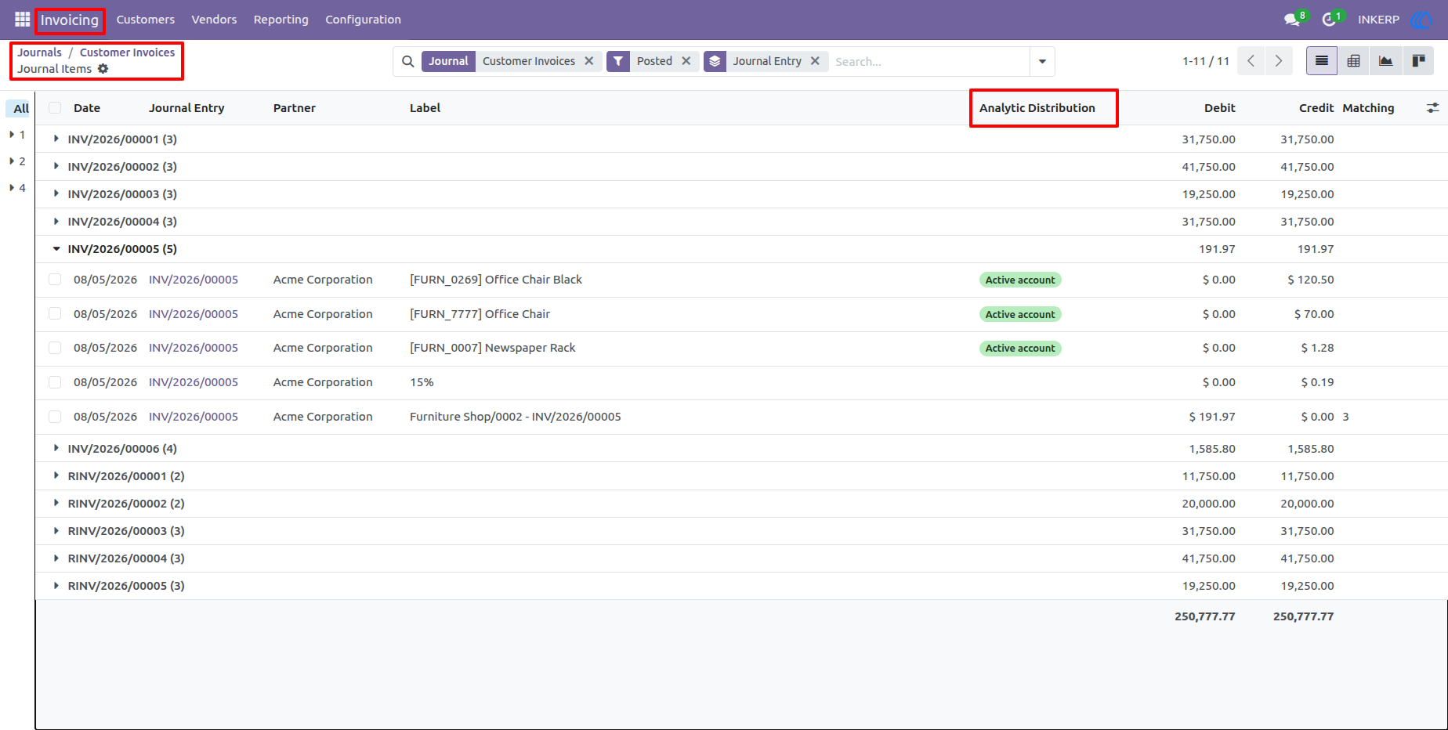Collapse the INV/2026/00005 group
Screen dimensions: 1448x730
122,249
